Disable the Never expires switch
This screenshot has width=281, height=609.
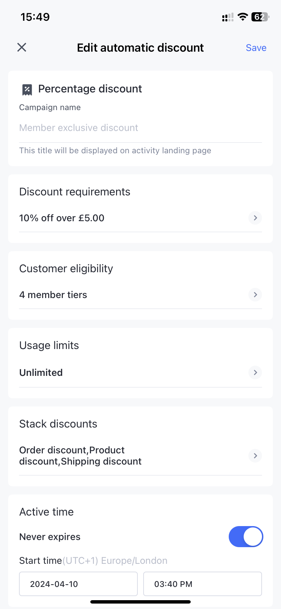(x=246, y=537)
